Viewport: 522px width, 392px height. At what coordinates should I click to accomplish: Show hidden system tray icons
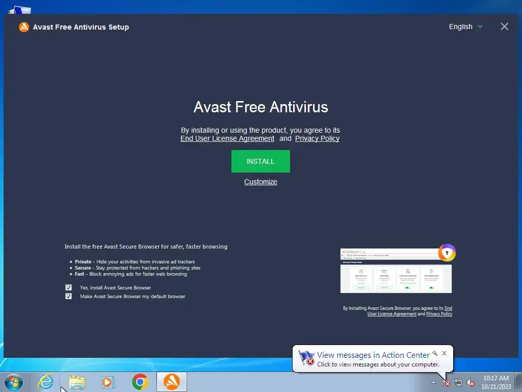click(433, 382)
